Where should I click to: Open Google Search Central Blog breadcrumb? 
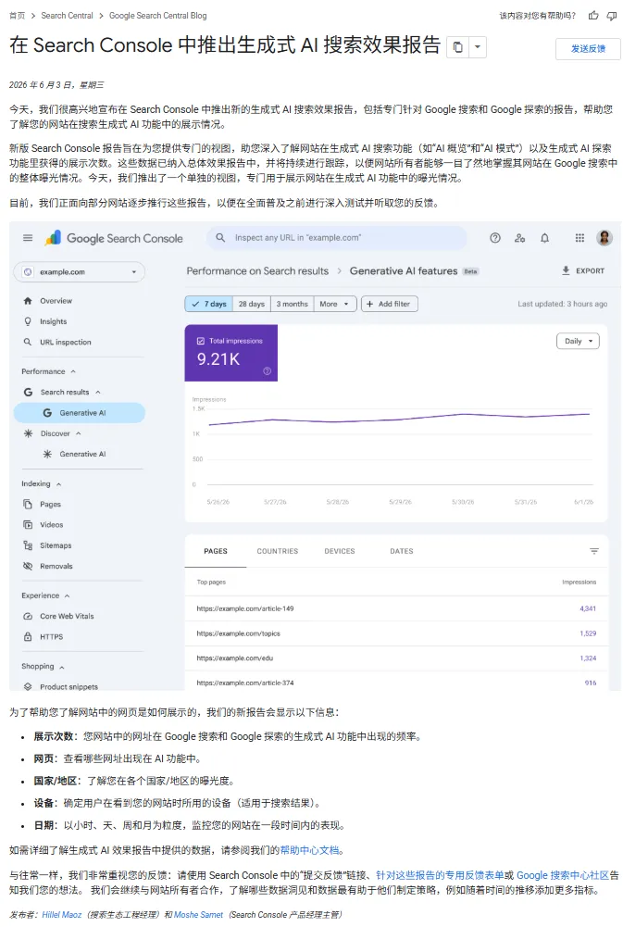[x=157, y=16]
